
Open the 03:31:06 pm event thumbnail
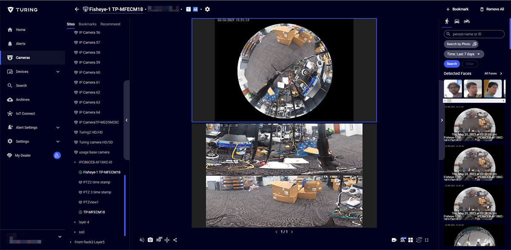click(x=474, y=123)
